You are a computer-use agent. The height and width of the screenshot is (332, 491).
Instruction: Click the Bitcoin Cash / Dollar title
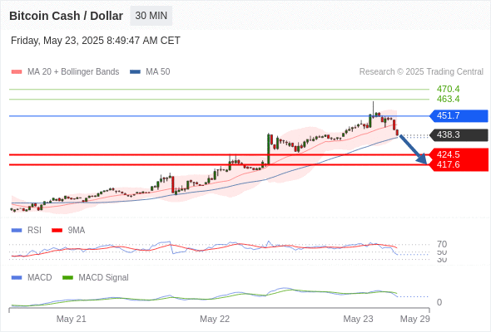(x=66, y=16)
